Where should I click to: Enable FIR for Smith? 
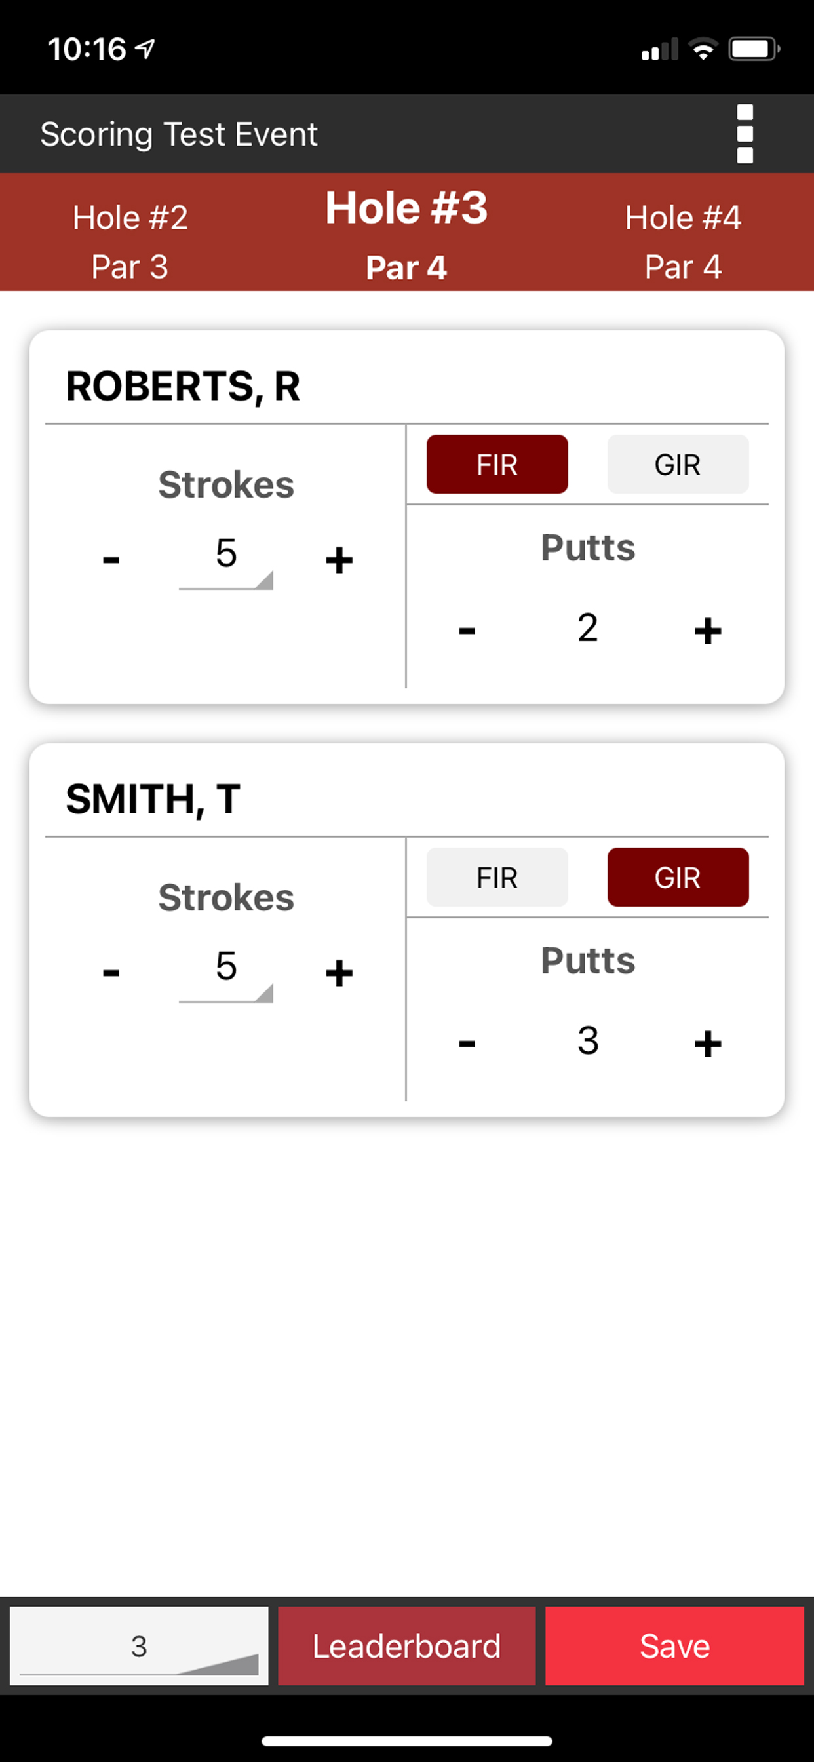tap(497, 877)
